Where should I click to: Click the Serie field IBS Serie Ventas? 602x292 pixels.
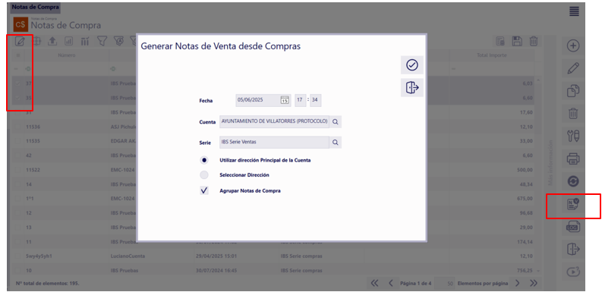click(x=275, y=143)
